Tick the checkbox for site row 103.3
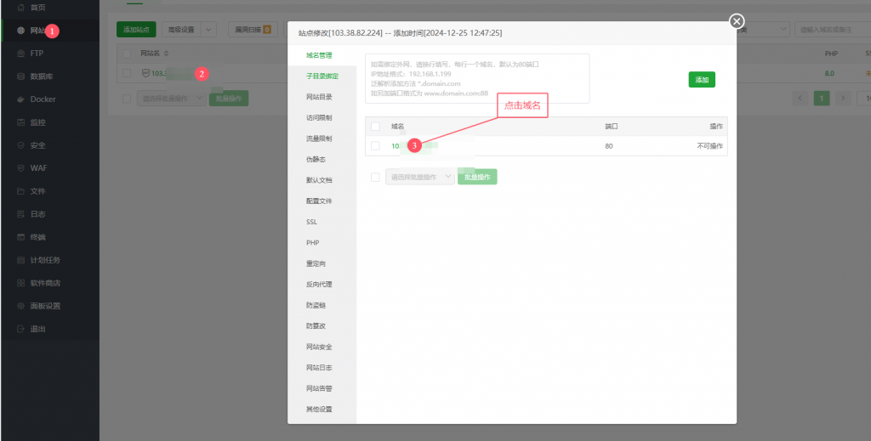The width and height of the screenshot is (871, 441). [x=127, y=73]
